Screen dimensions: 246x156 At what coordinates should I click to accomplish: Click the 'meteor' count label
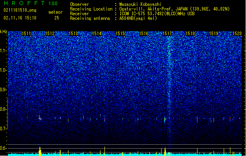pos(56,12)
